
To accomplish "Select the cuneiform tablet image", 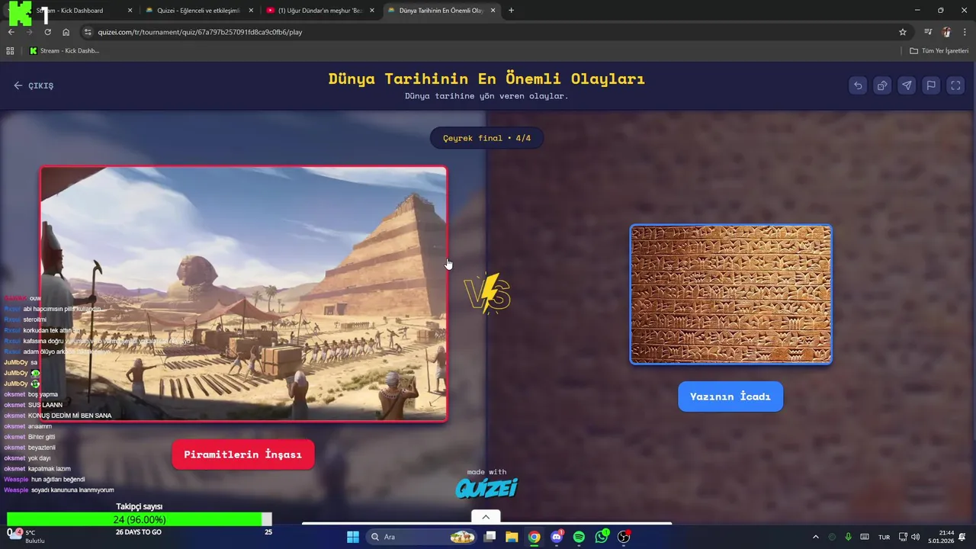I will (x=730, y=294).
